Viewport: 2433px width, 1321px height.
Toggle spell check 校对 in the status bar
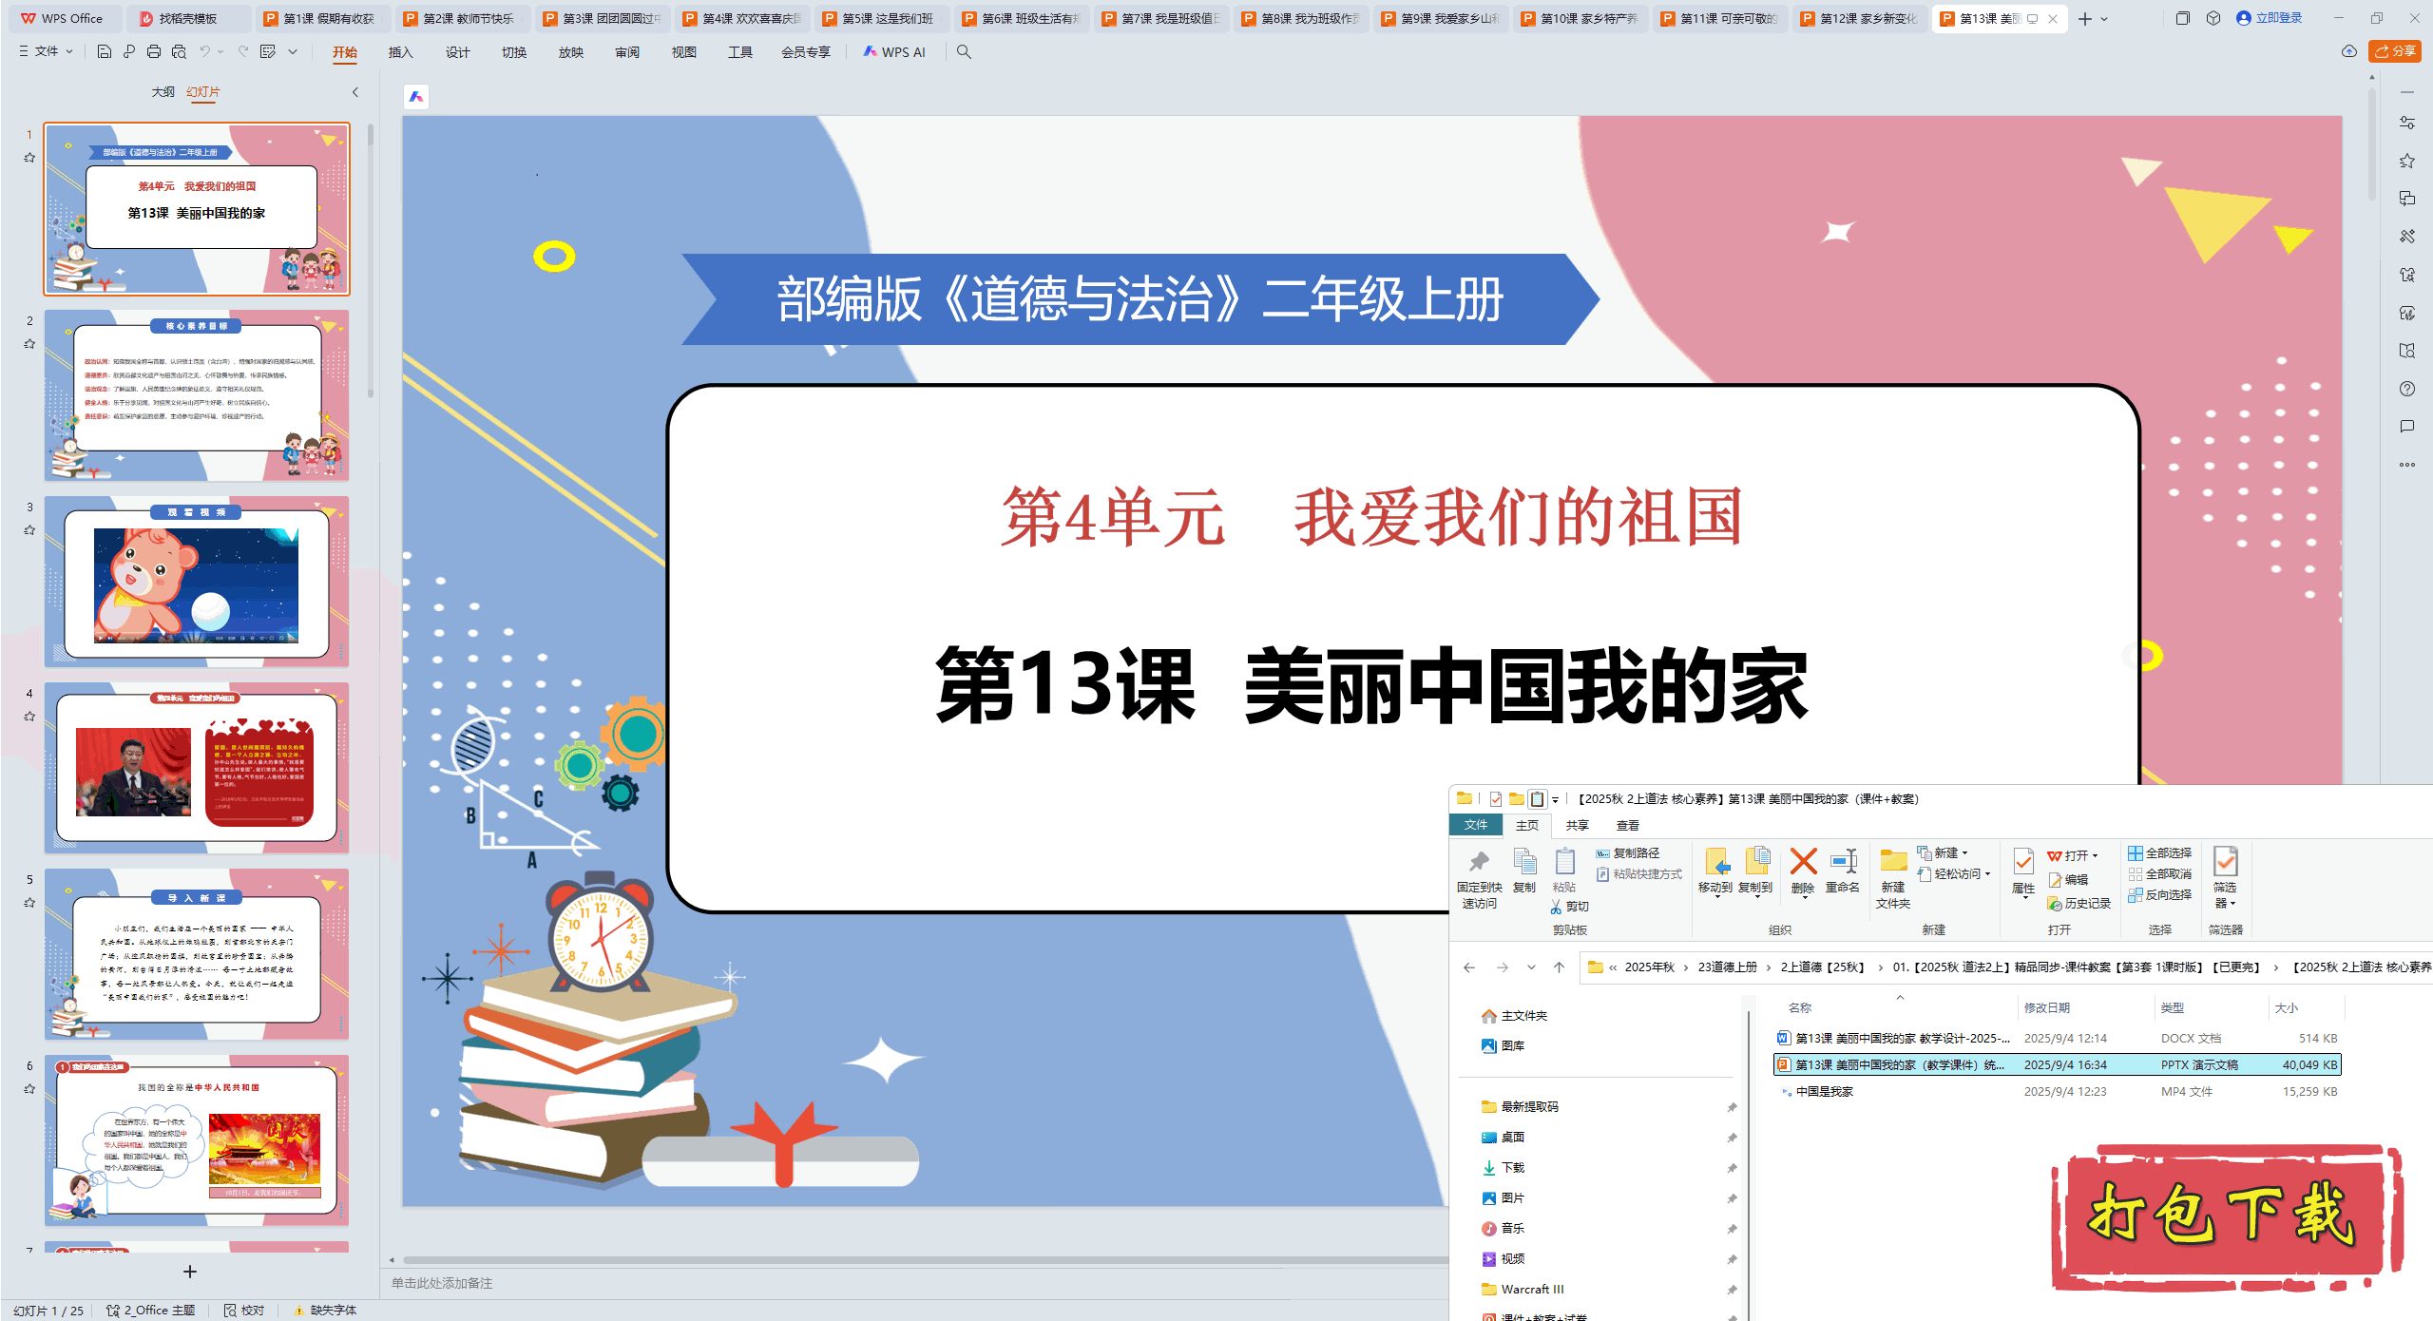click(244, 1311)
